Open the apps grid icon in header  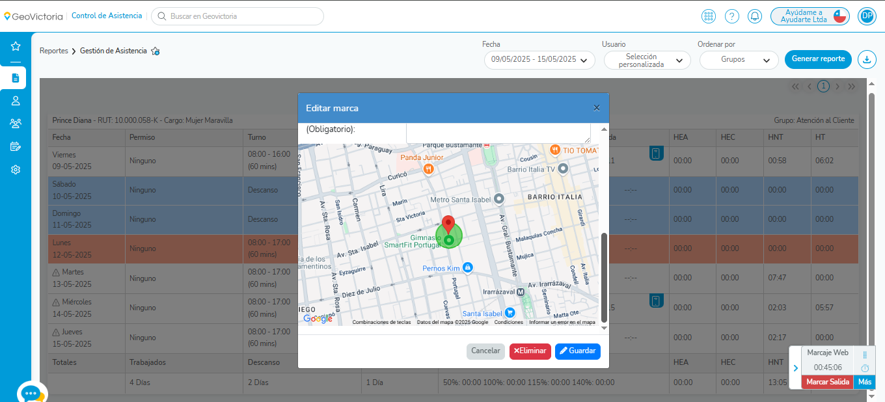point(709,16)
